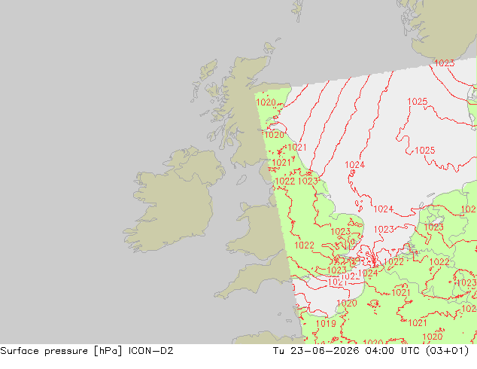Click the '1019' isobar label

coord(326,323)
